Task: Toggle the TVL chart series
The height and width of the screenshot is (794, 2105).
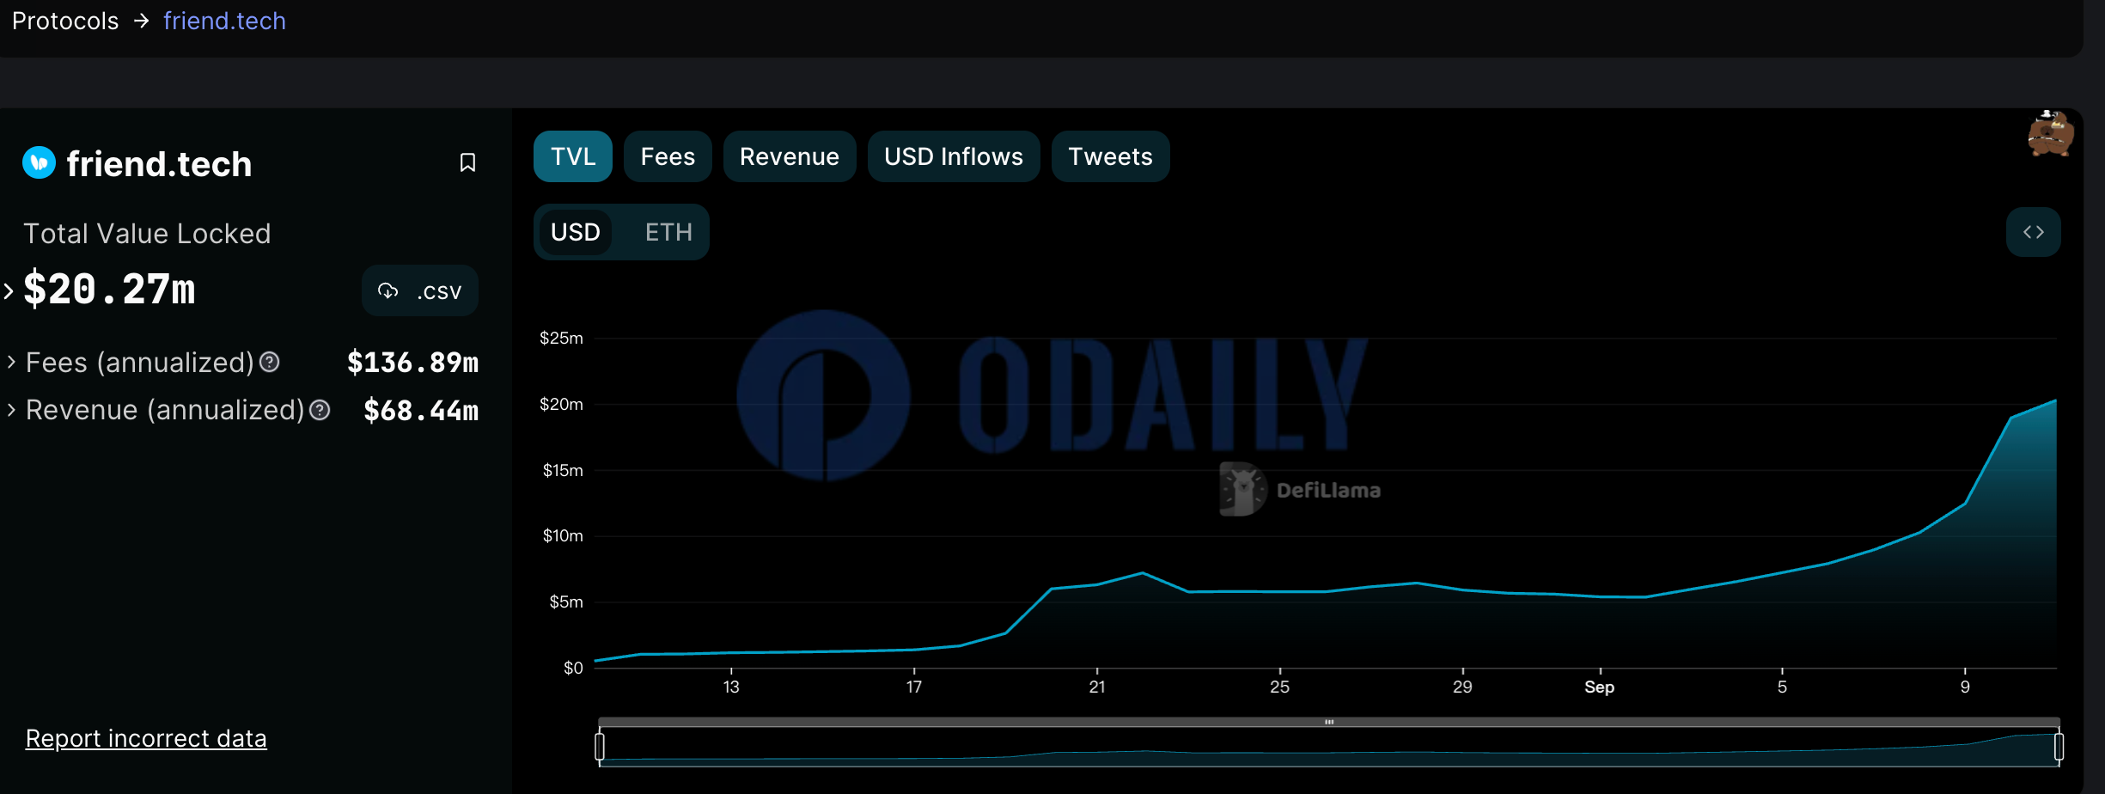Action: coord(572,156)
